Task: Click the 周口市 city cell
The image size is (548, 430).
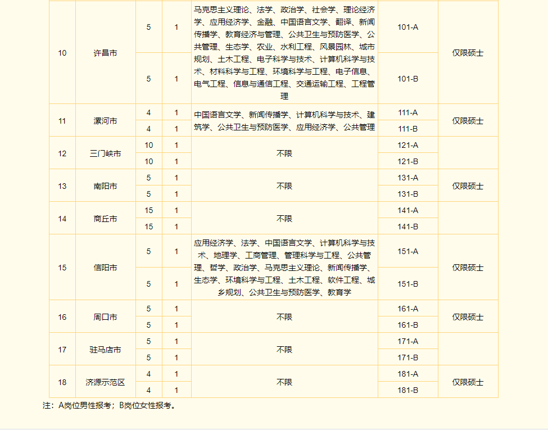Action: [105, 317]
